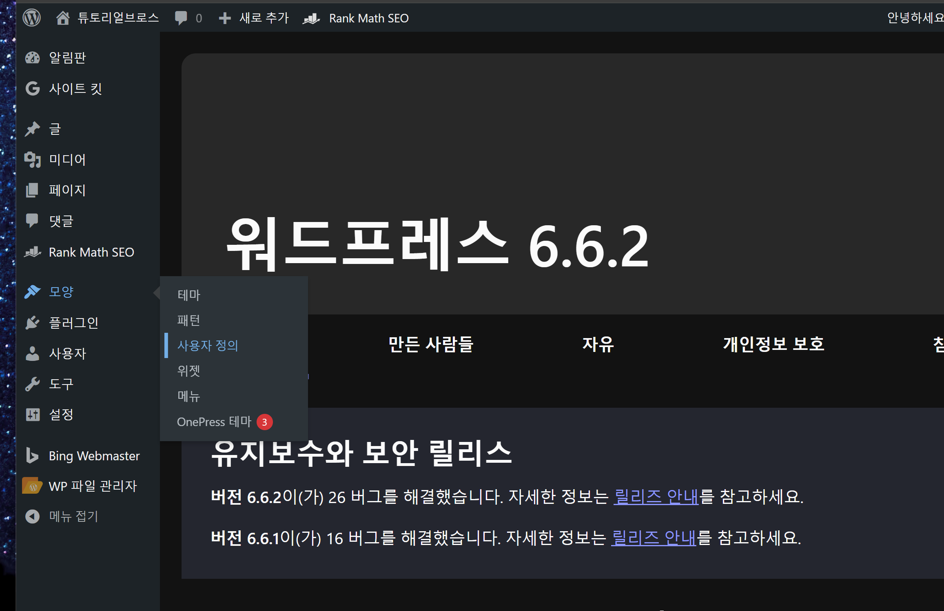The height and width of the screenshot is (611, 944).
Task: Click the 미디어 media icon
Action: click(33, 160)
